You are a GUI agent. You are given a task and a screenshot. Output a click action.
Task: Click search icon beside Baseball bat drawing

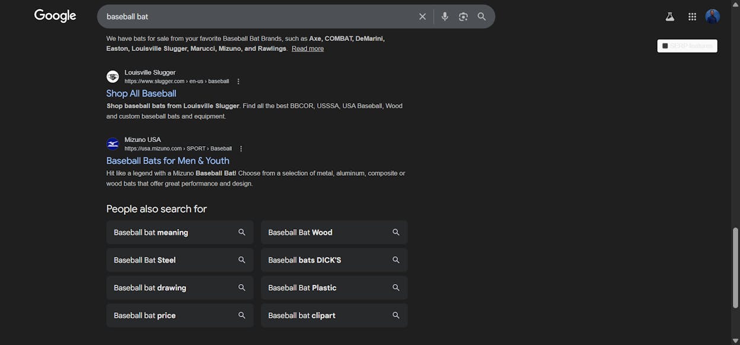click(x=241, y=288)
